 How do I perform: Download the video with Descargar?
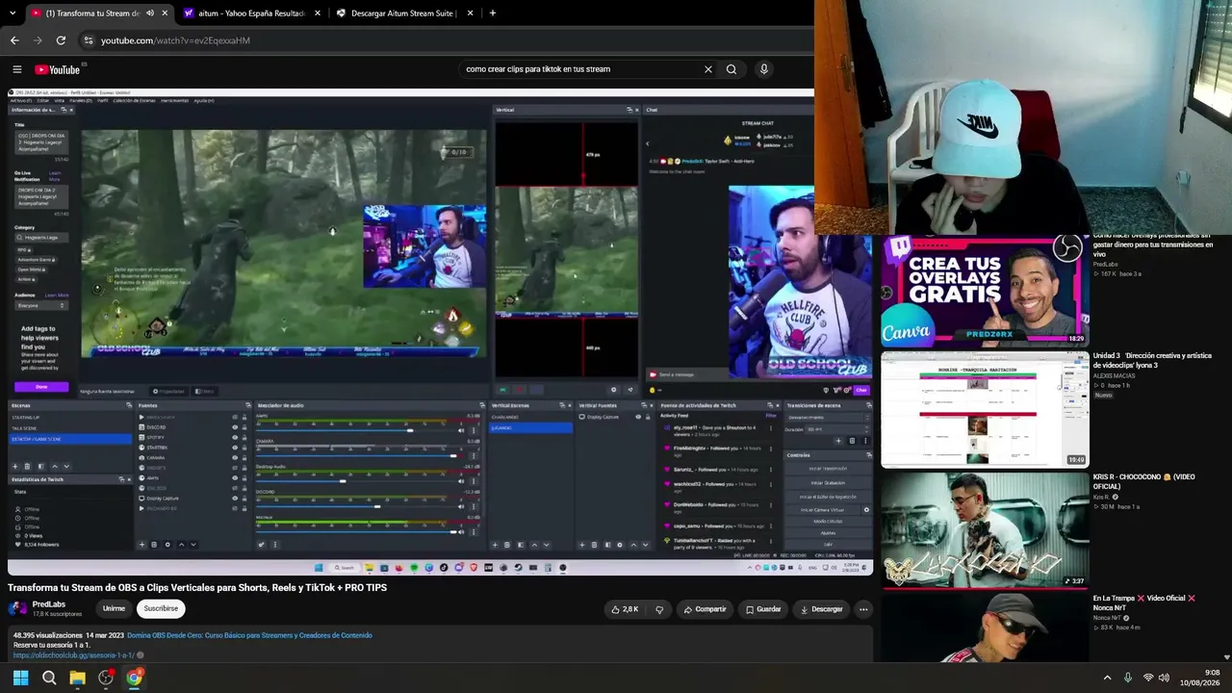pos(821,609)
